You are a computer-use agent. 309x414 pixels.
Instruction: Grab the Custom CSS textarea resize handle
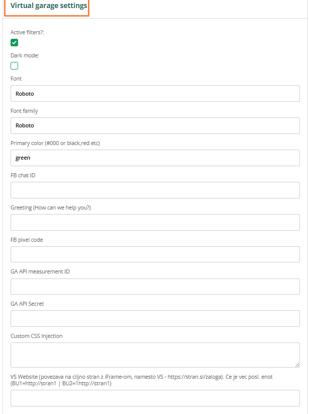pyautogui.click(x=297, y=364)
